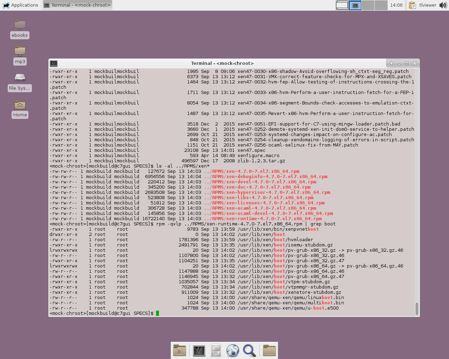This screenshot has width=449, height=359.
Task: Switch to the first workspace
Action: [342, 5]
